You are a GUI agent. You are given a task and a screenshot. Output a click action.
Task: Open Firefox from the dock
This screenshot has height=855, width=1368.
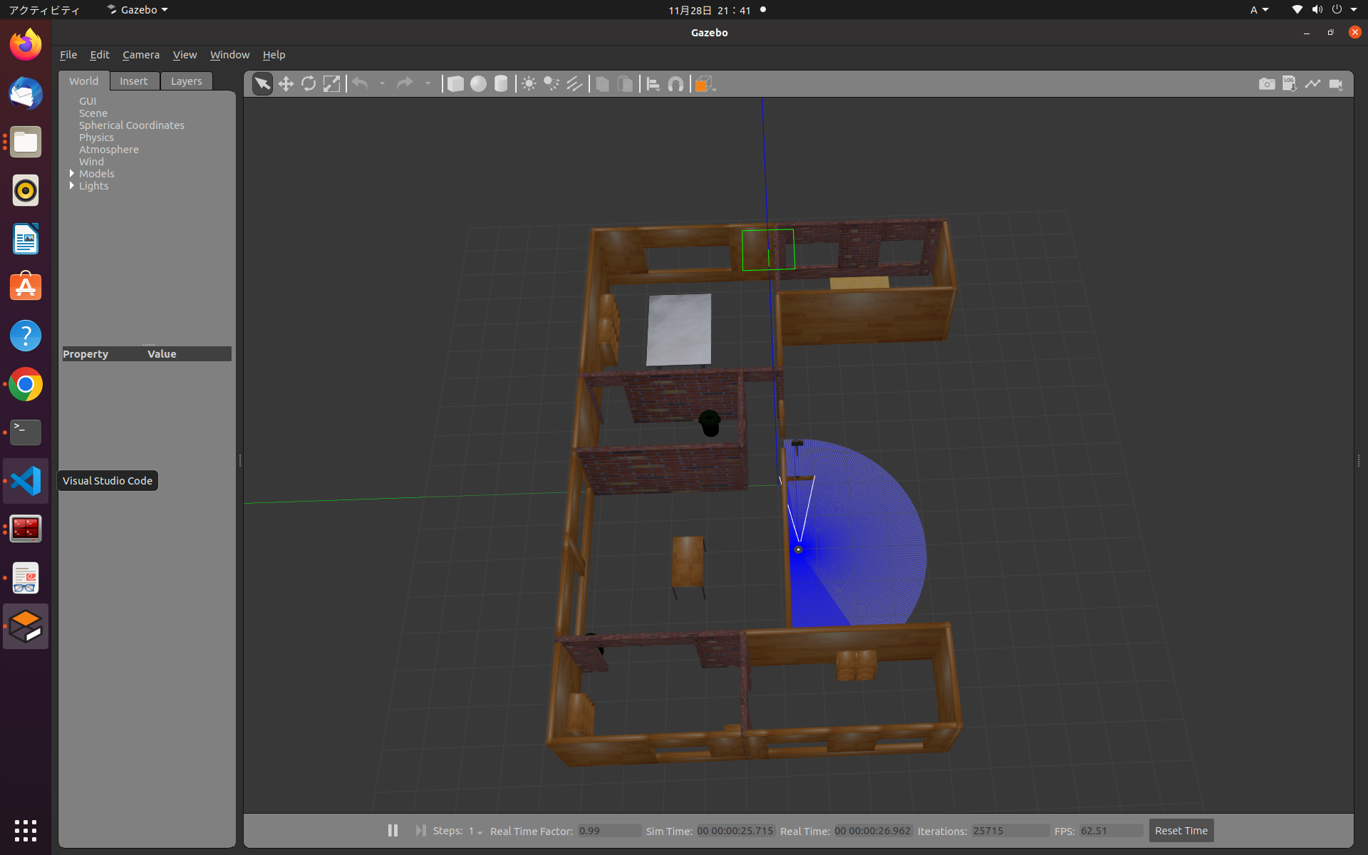[x=26, y=45]
